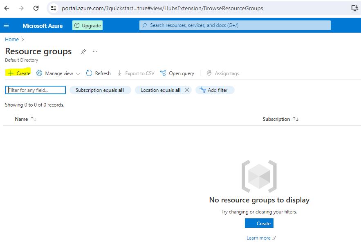Pin the Resource groups page

pyautogui.click(x=83, y=52)
